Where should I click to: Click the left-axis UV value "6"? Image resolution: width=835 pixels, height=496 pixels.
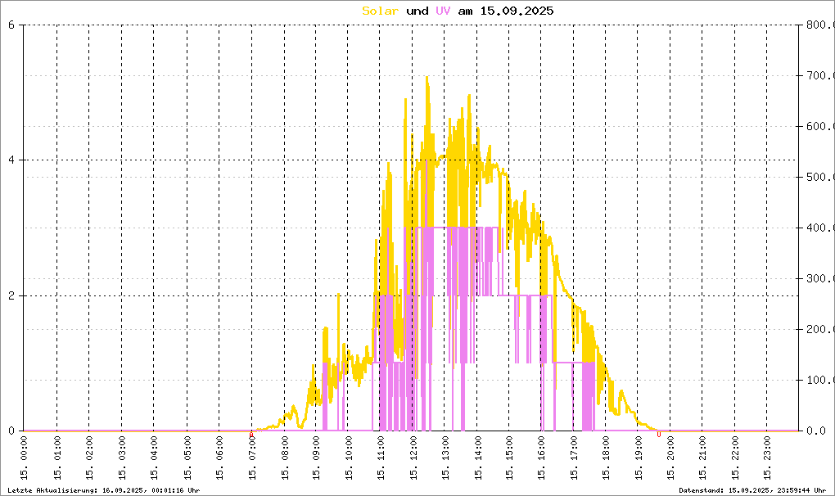click(11, 25)
